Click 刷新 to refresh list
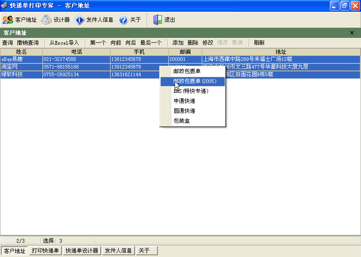 (x=259, y=43)
